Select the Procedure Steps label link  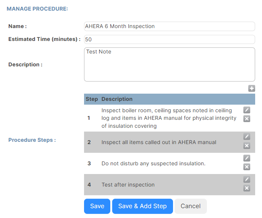(x=32, y=140)
